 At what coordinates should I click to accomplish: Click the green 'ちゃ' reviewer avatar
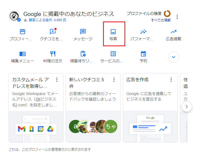click(111, 126)
